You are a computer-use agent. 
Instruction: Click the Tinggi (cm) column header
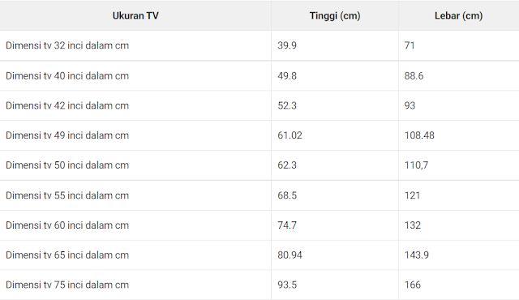335,15
